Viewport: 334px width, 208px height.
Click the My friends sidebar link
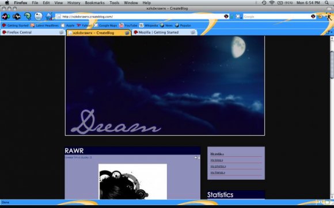218,172
